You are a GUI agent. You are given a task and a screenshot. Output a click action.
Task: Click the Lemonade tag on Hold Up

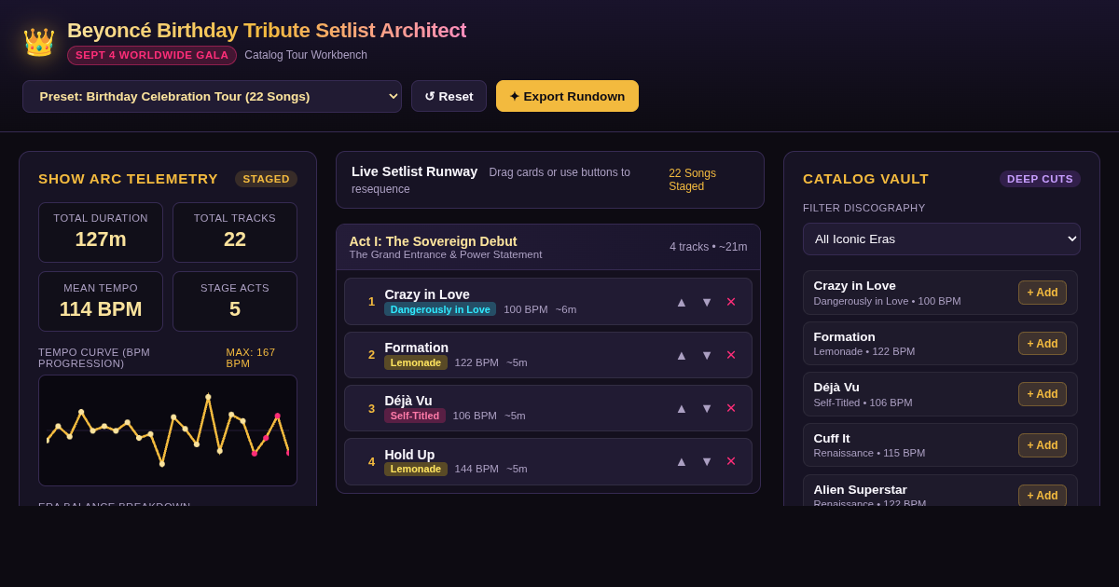(x=416, y=469)
